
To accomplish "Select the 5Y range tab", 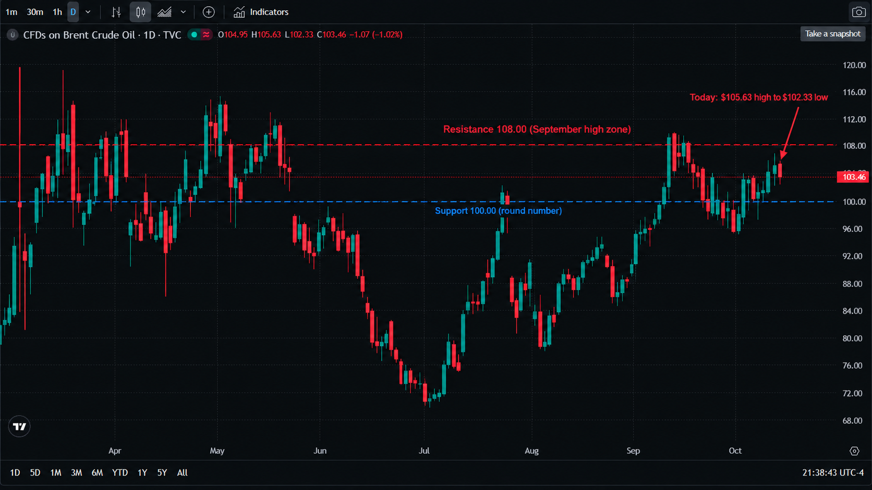I will [x=162, y=473].
